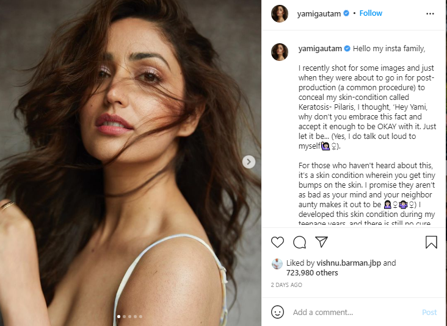Open emoji picker in comment box
447x326 pixels.
tap(278, 312)
